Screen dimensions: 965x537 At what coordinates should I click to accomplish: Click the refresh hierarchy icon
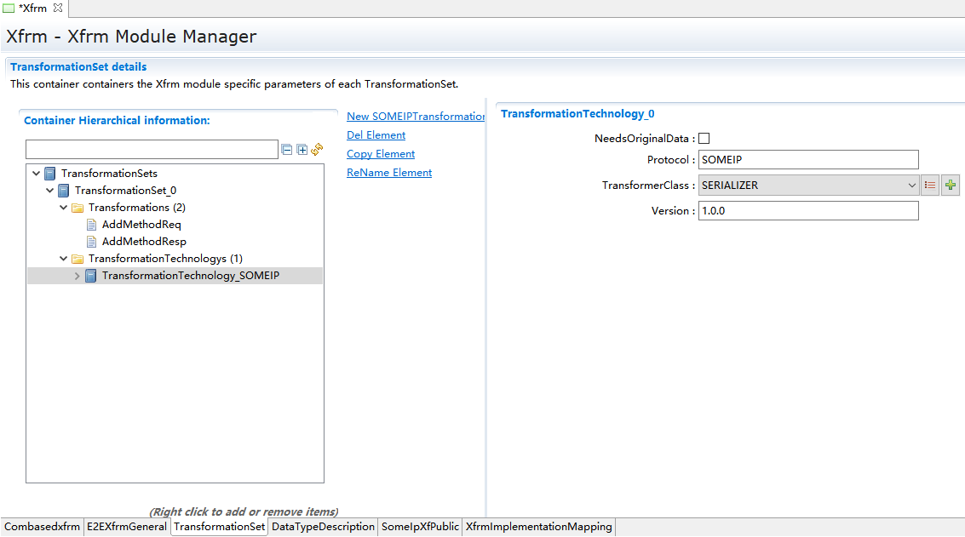317,150
